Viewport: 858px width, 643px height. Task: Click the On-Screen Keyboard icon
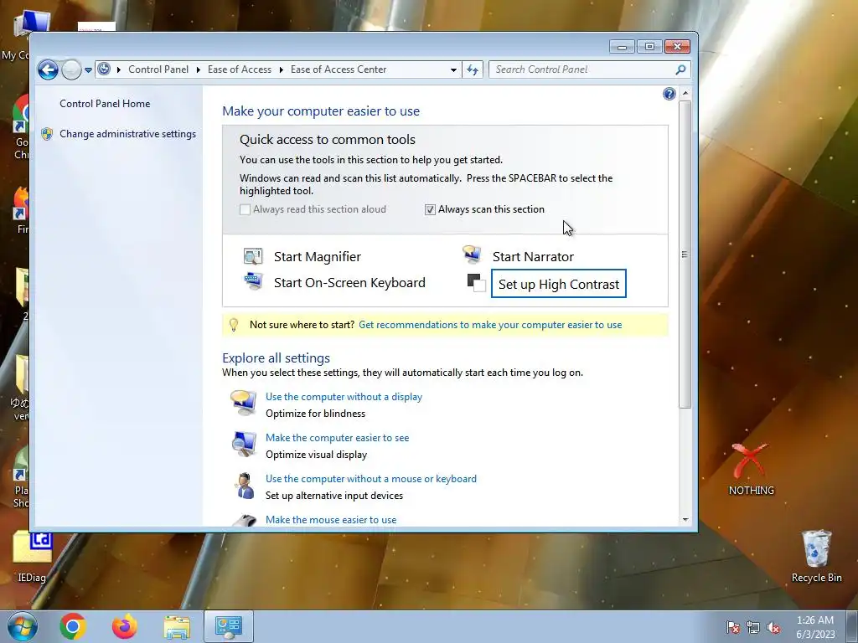pos(253,281)
